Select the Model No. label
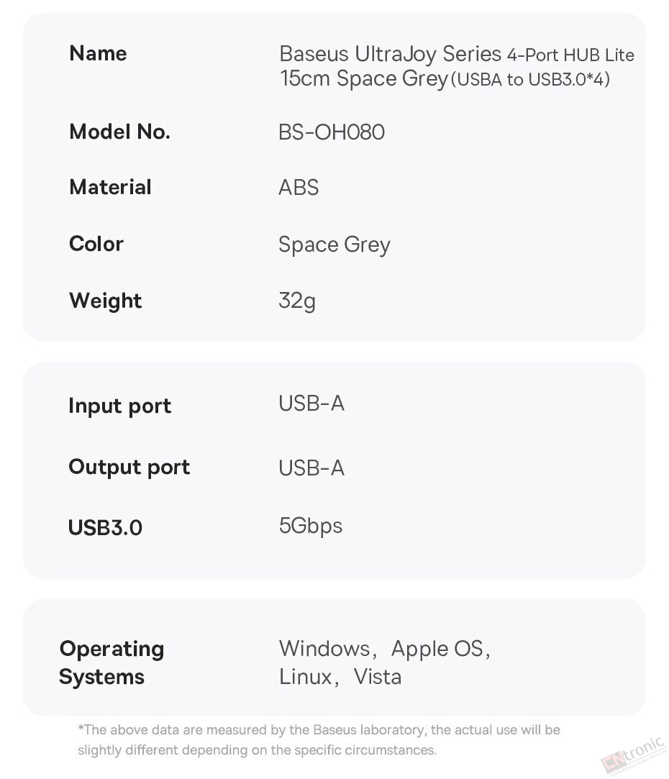Image resolution: width=669 pixels, height=779 pixels. click(x=120, y=132)
